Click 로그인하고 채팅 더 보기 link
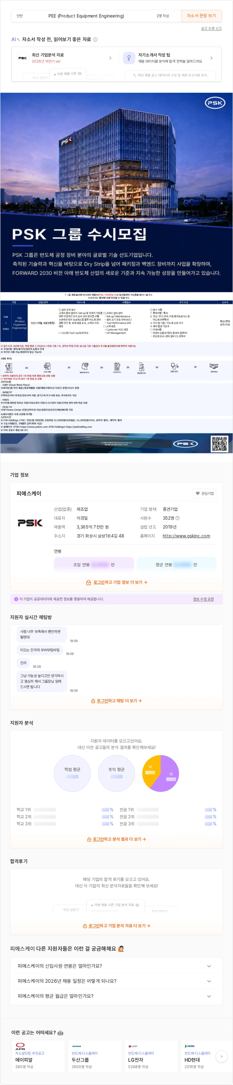This screenshot has width=233, height=1085. click(x=119, y=701)
